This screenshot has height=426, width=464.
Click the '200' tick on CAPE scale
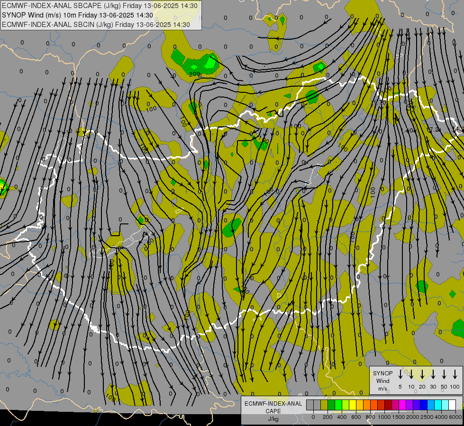328,417
